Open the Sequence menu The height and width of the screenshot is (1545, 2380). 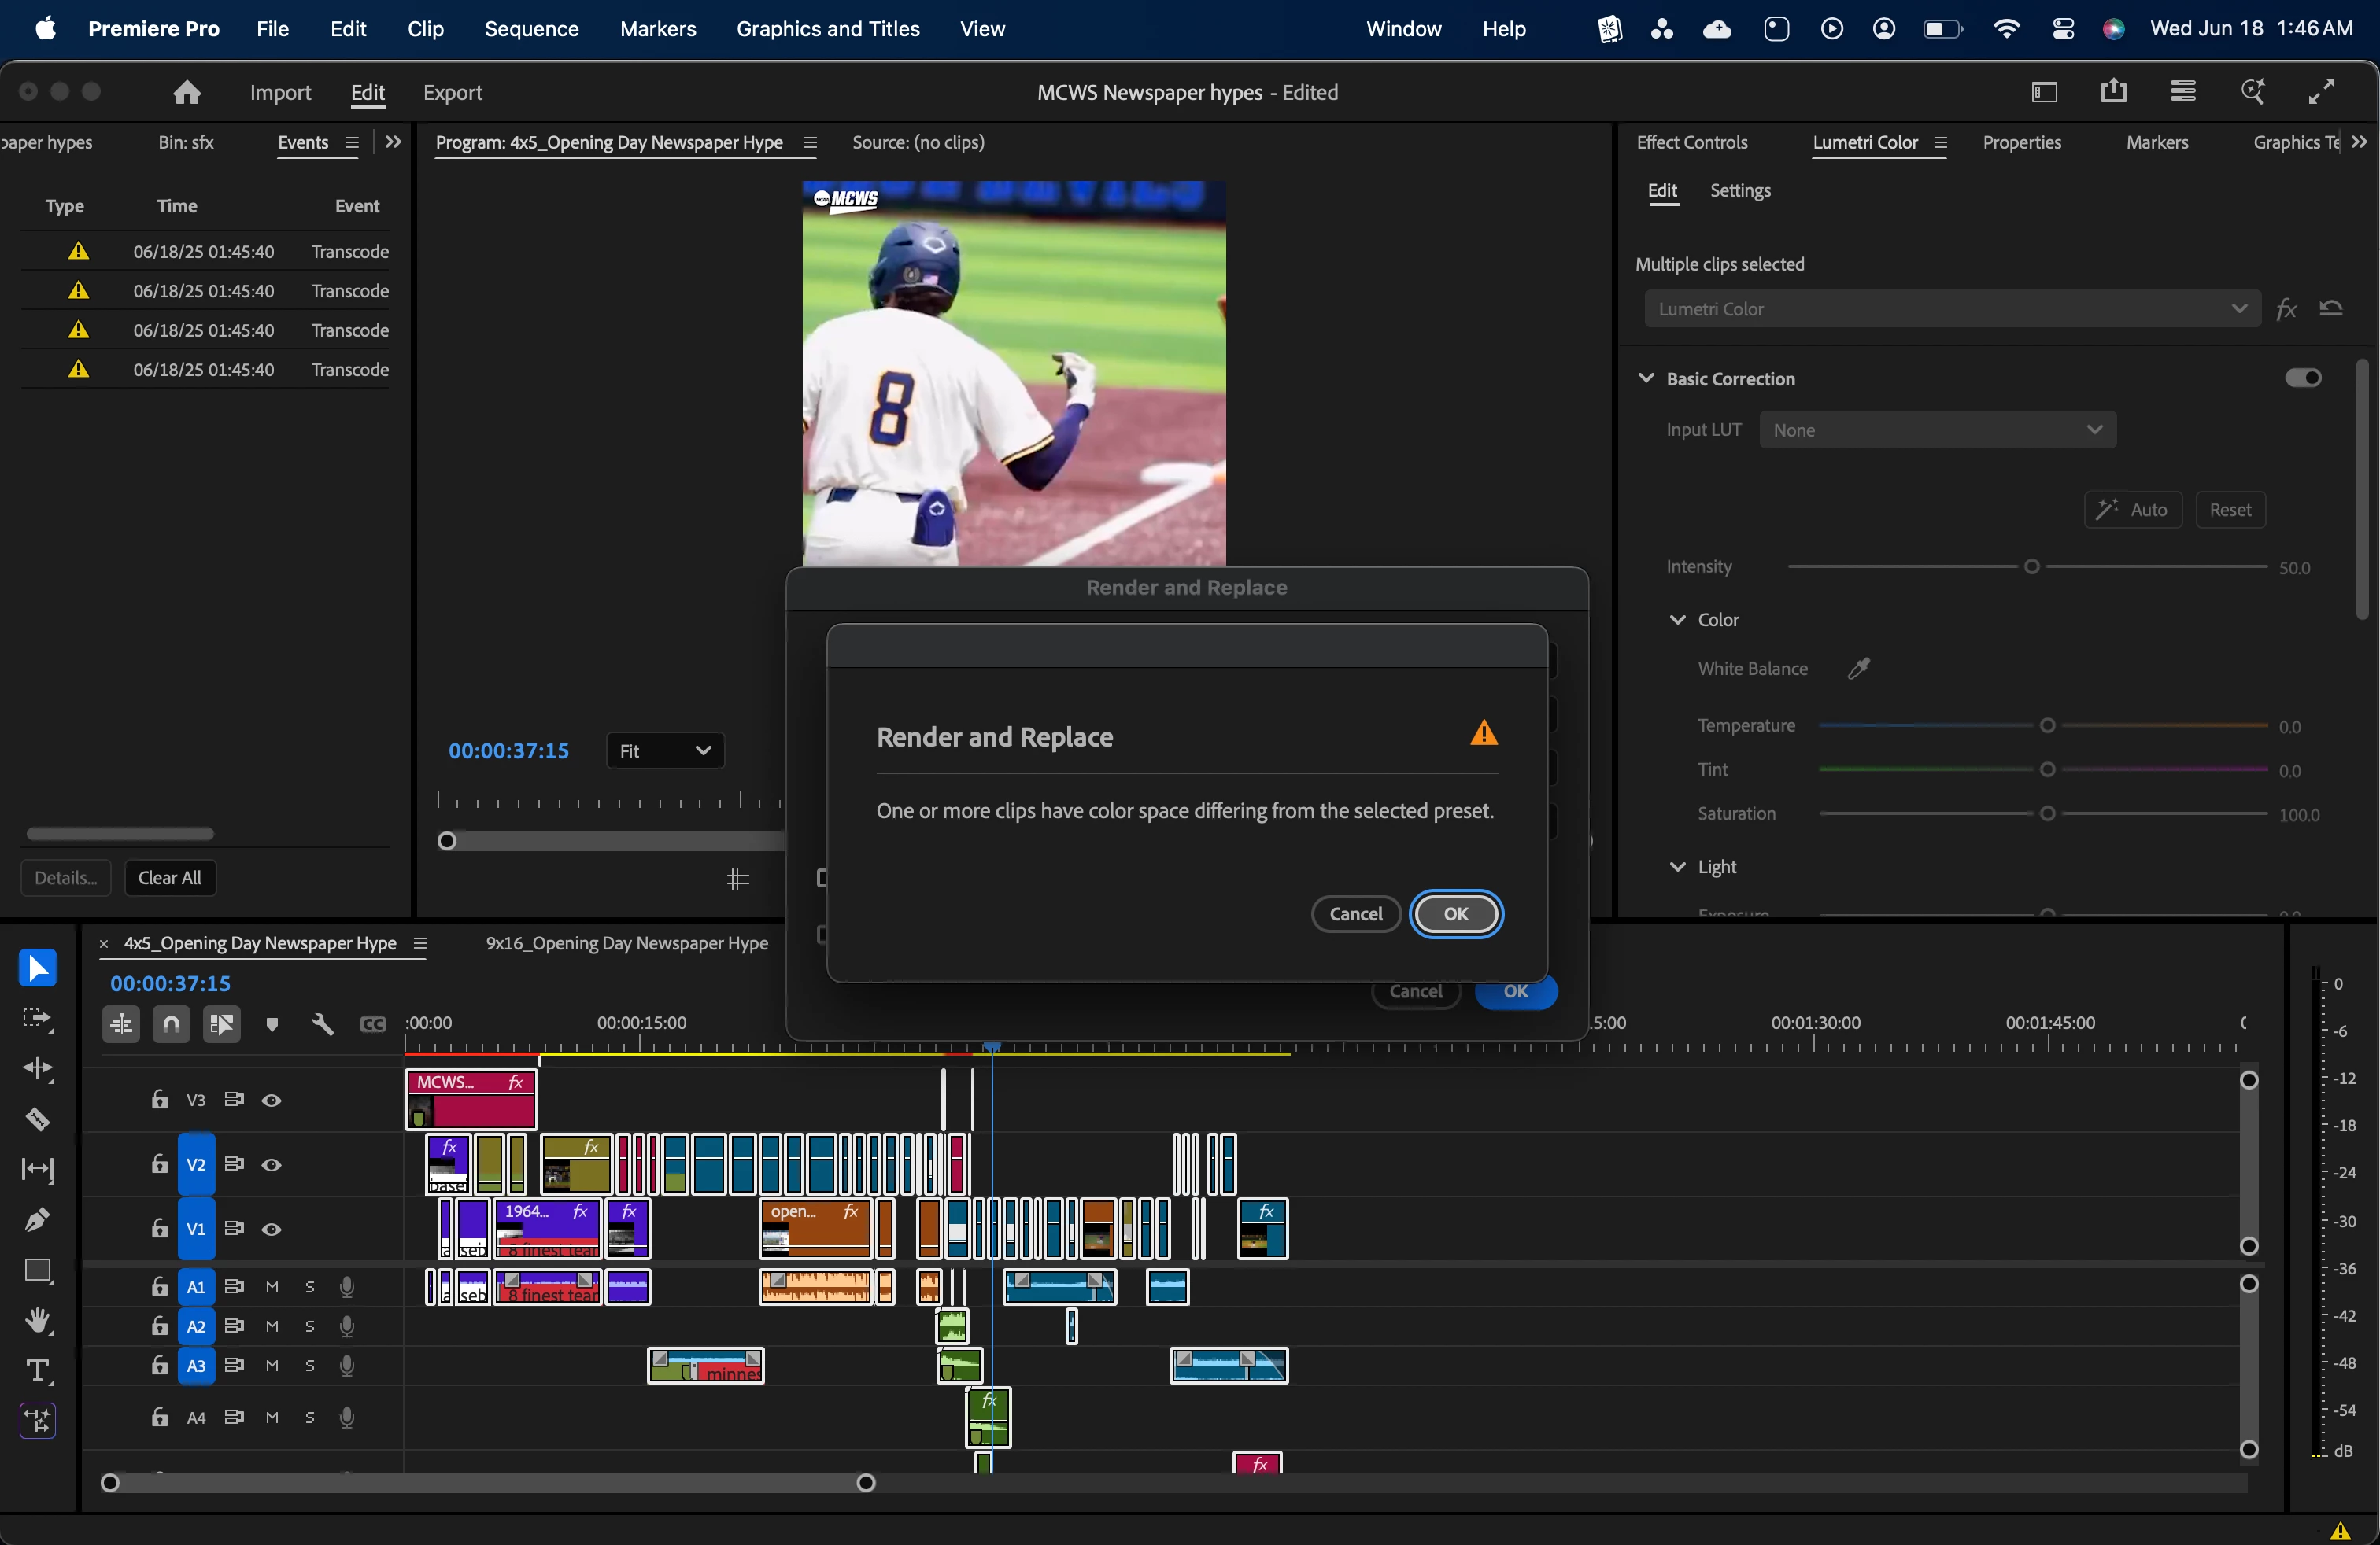(531, 29)
